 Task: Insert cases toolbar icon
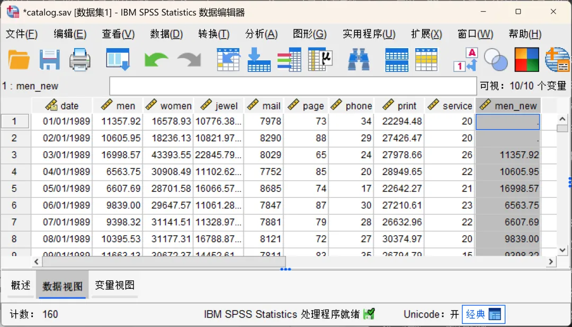[x=397, y=59]
